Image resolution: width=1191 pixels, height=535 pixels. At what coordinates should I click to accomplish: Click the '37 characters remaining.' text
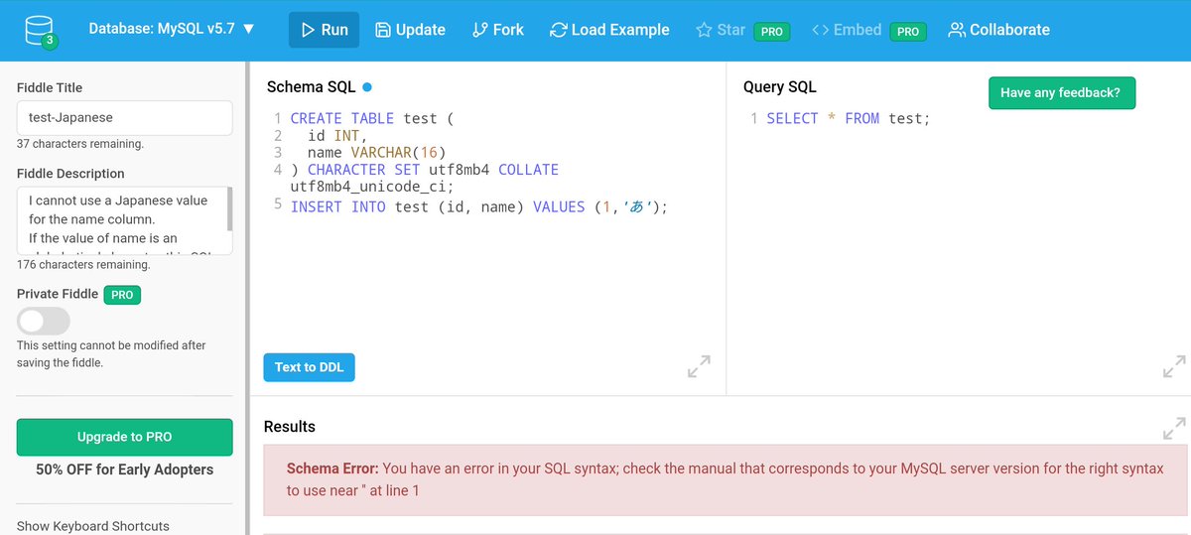[80, 144]
